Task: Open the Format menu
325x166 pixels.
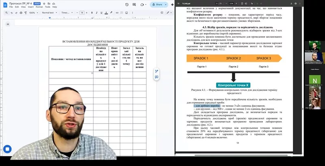Action: (39, 7)
